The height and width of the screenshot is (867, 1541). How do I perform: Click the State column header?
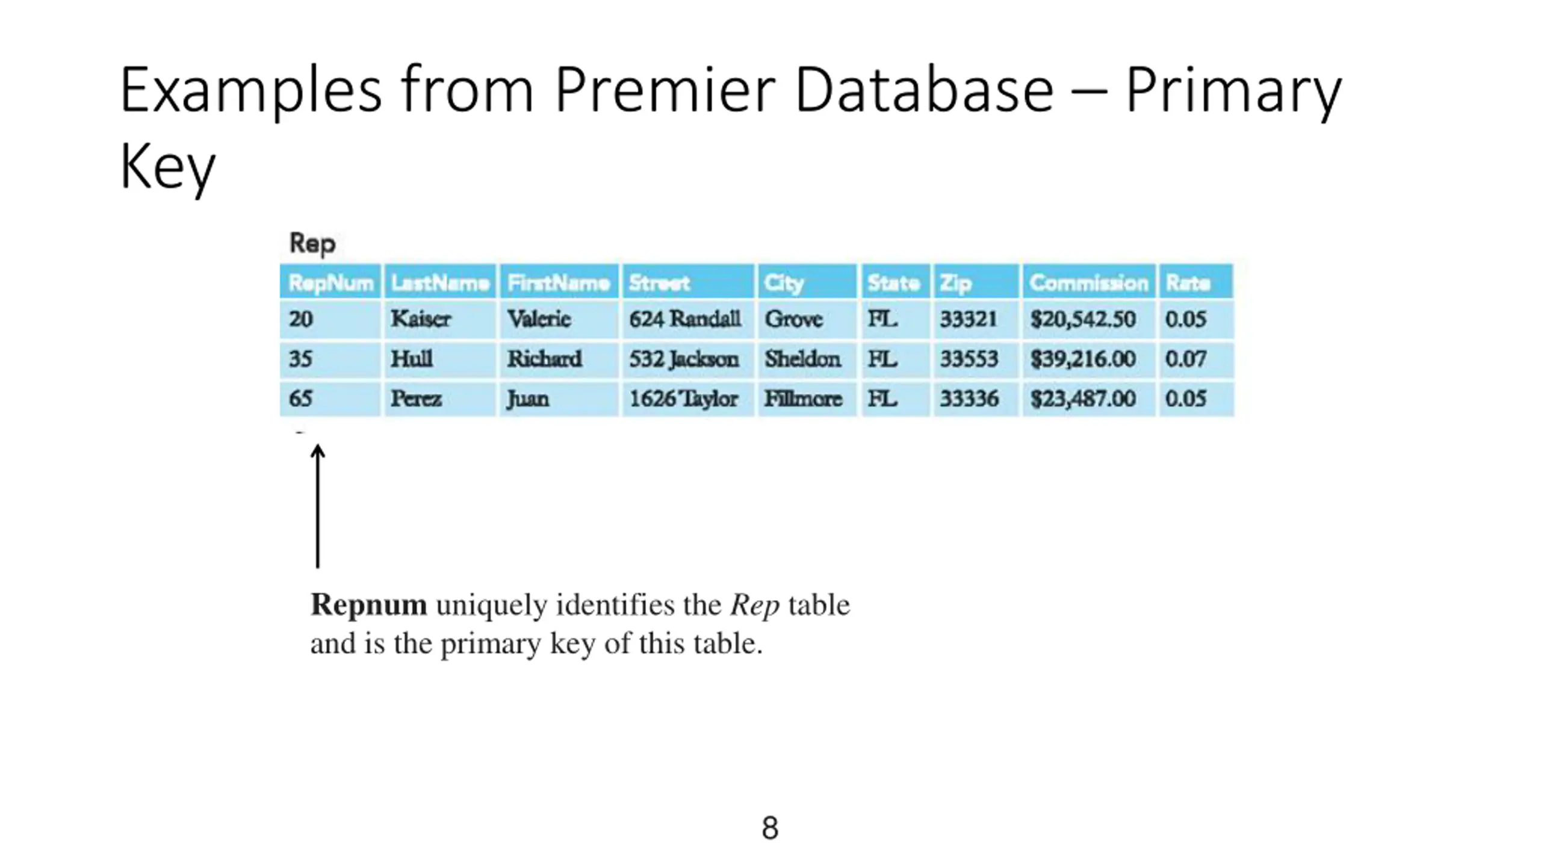click(x=893, y=282)
